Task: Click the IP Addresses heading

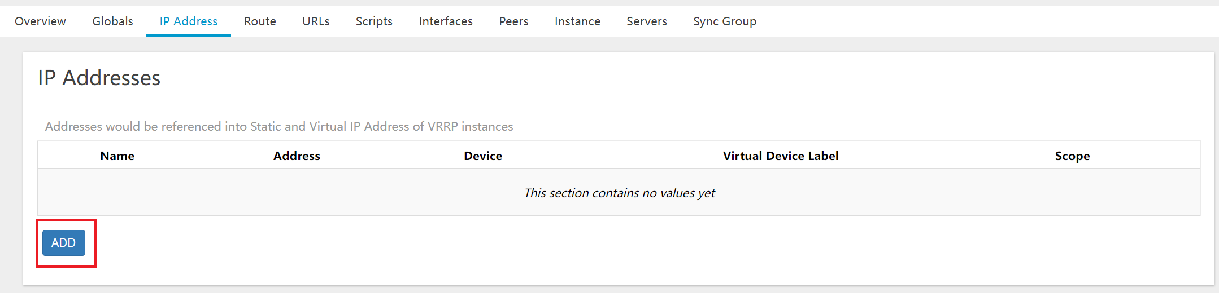Action: [99, 78]
